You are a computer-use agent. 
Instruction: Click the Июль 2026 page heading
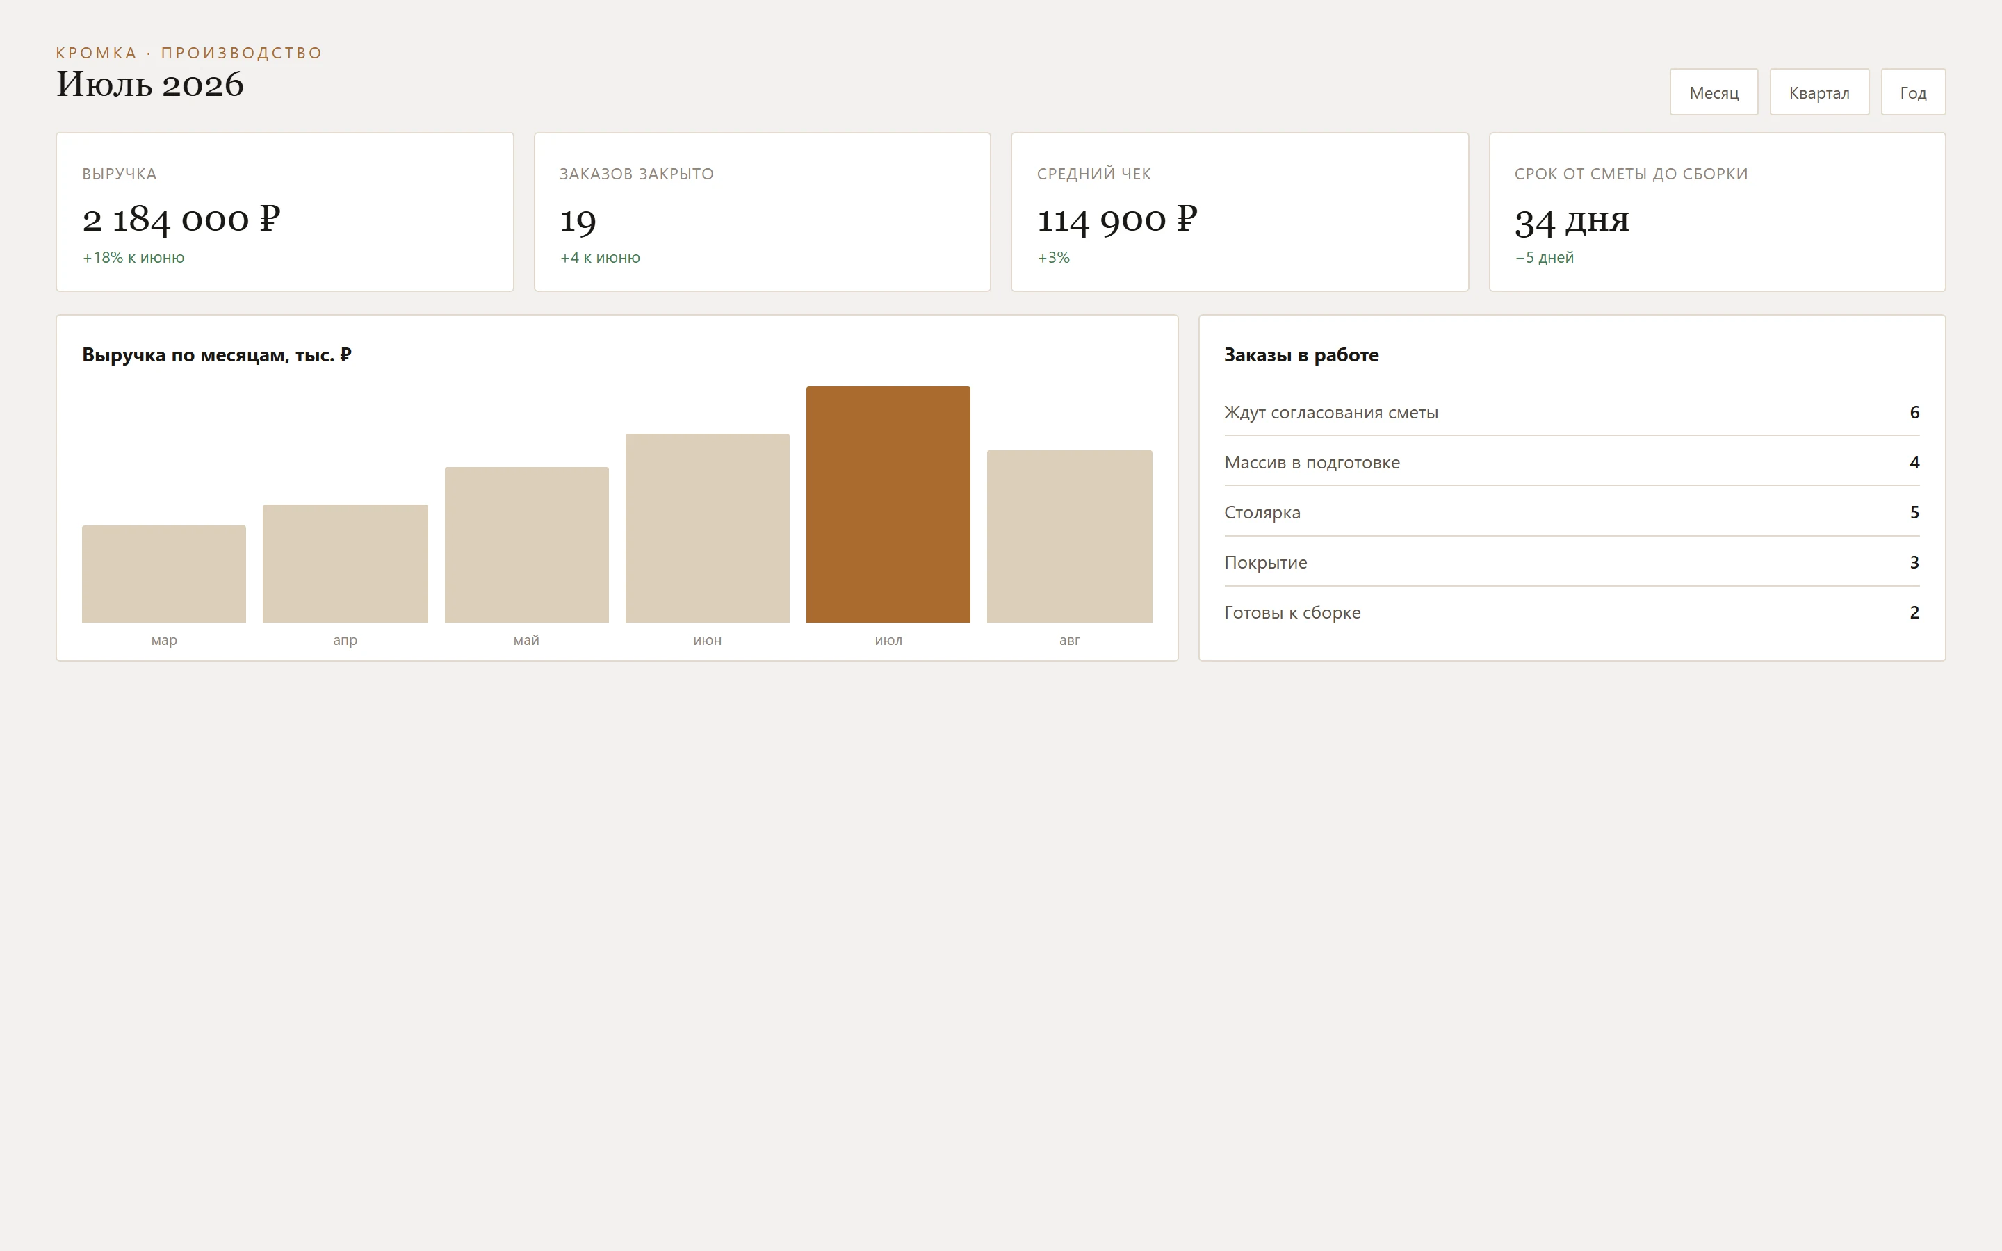click(x=149, y=84)
